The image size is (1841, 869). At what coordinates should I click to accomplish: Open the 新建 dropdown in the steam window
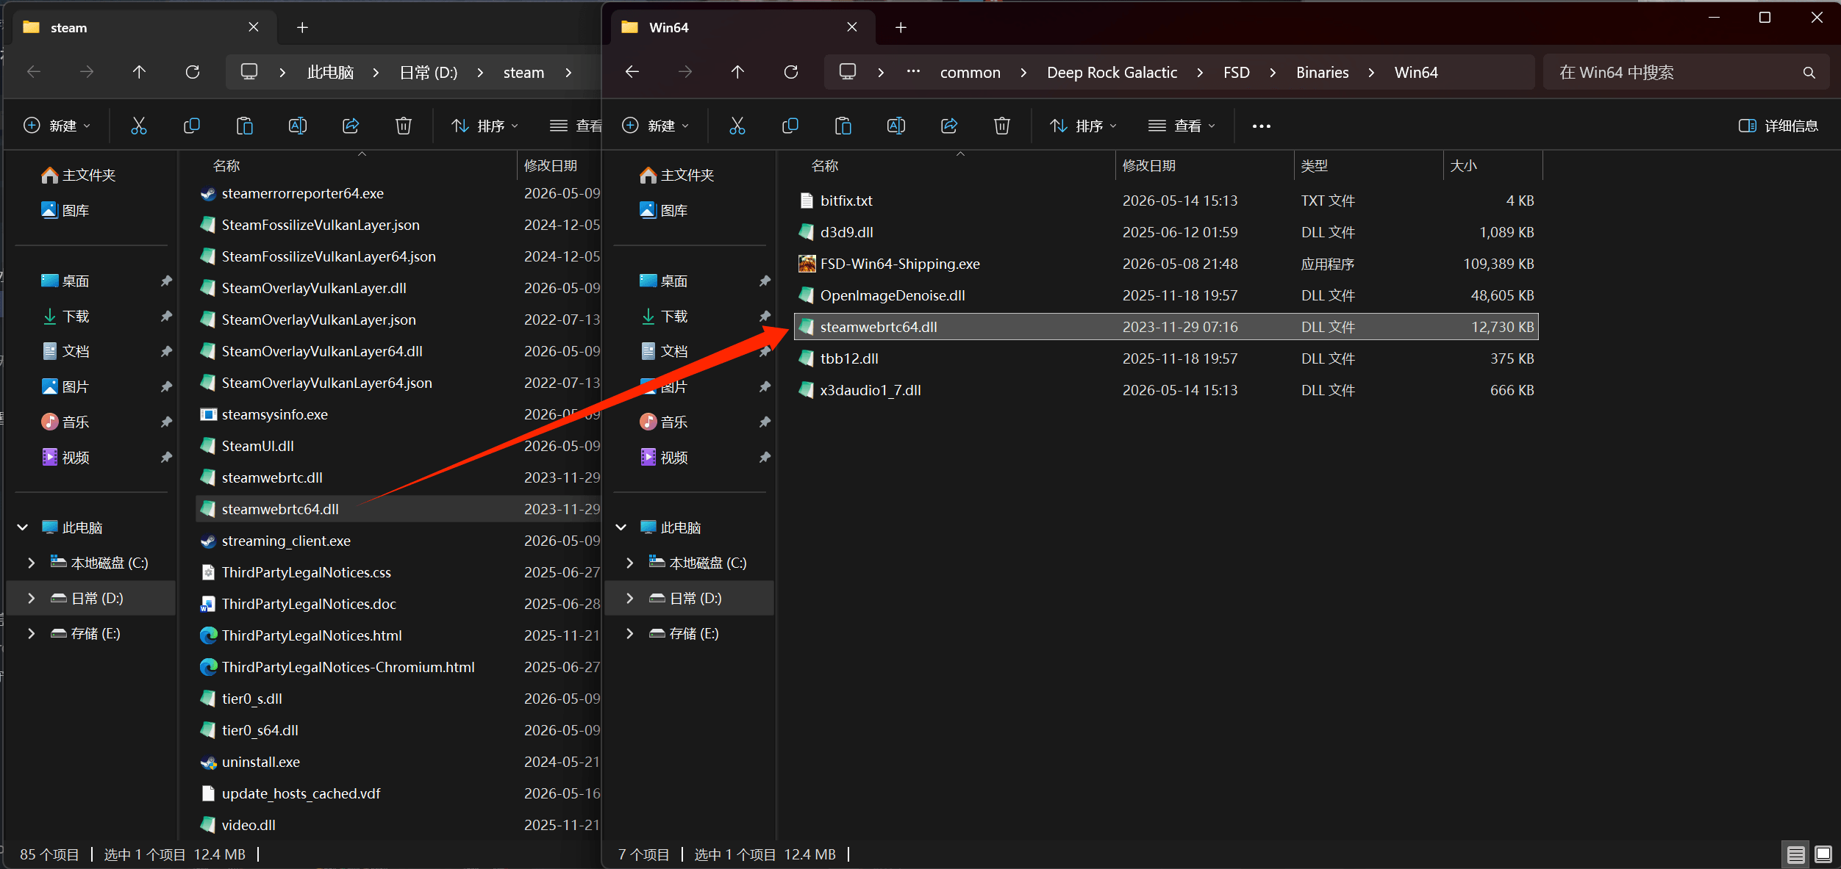[x=57, y=126]
